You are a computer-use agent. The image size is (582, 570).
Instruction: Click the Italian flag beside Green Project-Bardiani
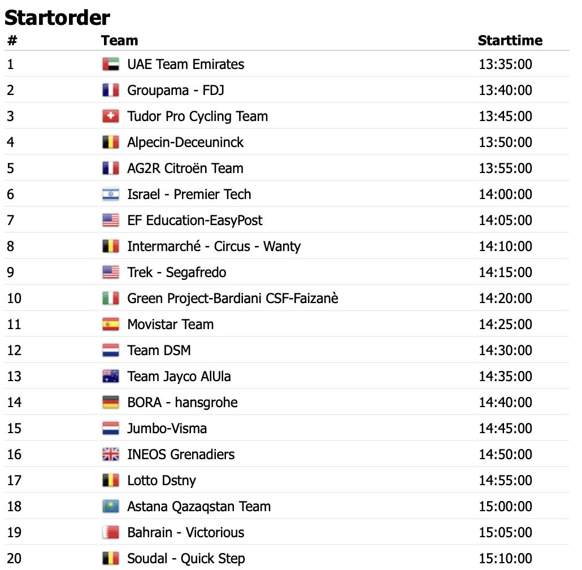(x=111, y=299)
